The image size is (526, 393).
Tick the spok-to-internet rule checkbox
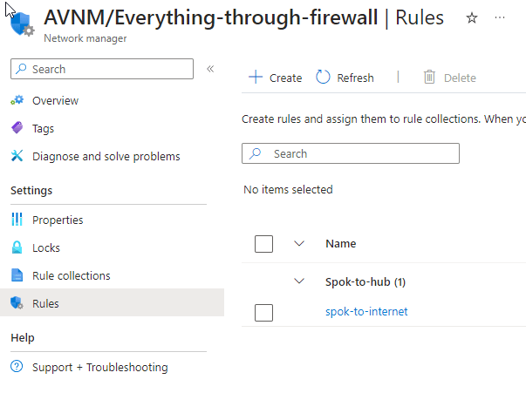[x=264, y=312]
